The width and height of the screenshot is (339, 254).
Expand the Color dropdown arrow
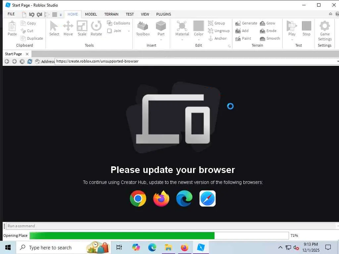pos(199,40)
